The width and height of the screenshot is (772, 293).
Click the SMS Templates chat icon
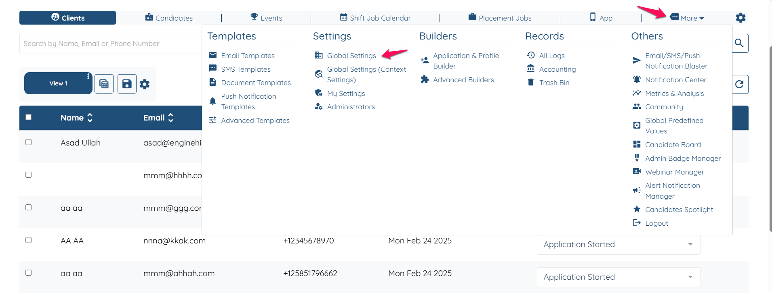click(212, 69)
